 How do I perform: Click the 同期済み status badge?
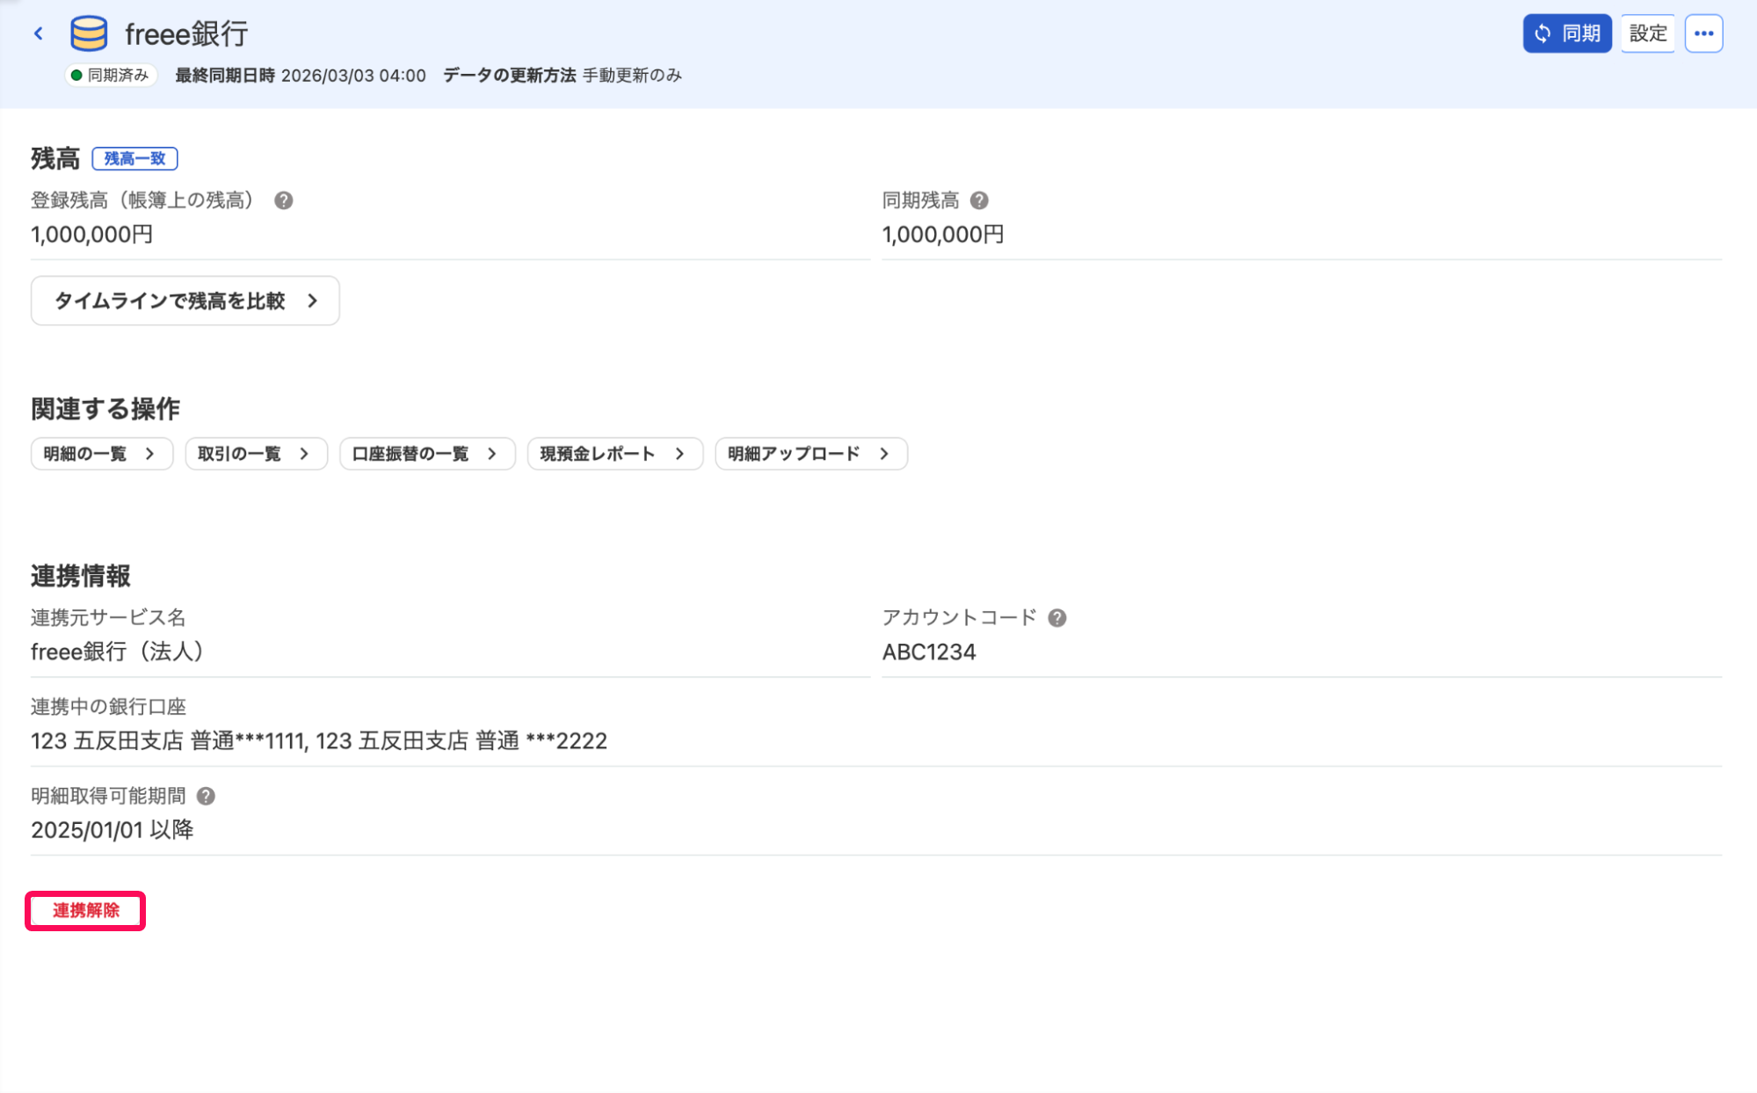point(111,76)
